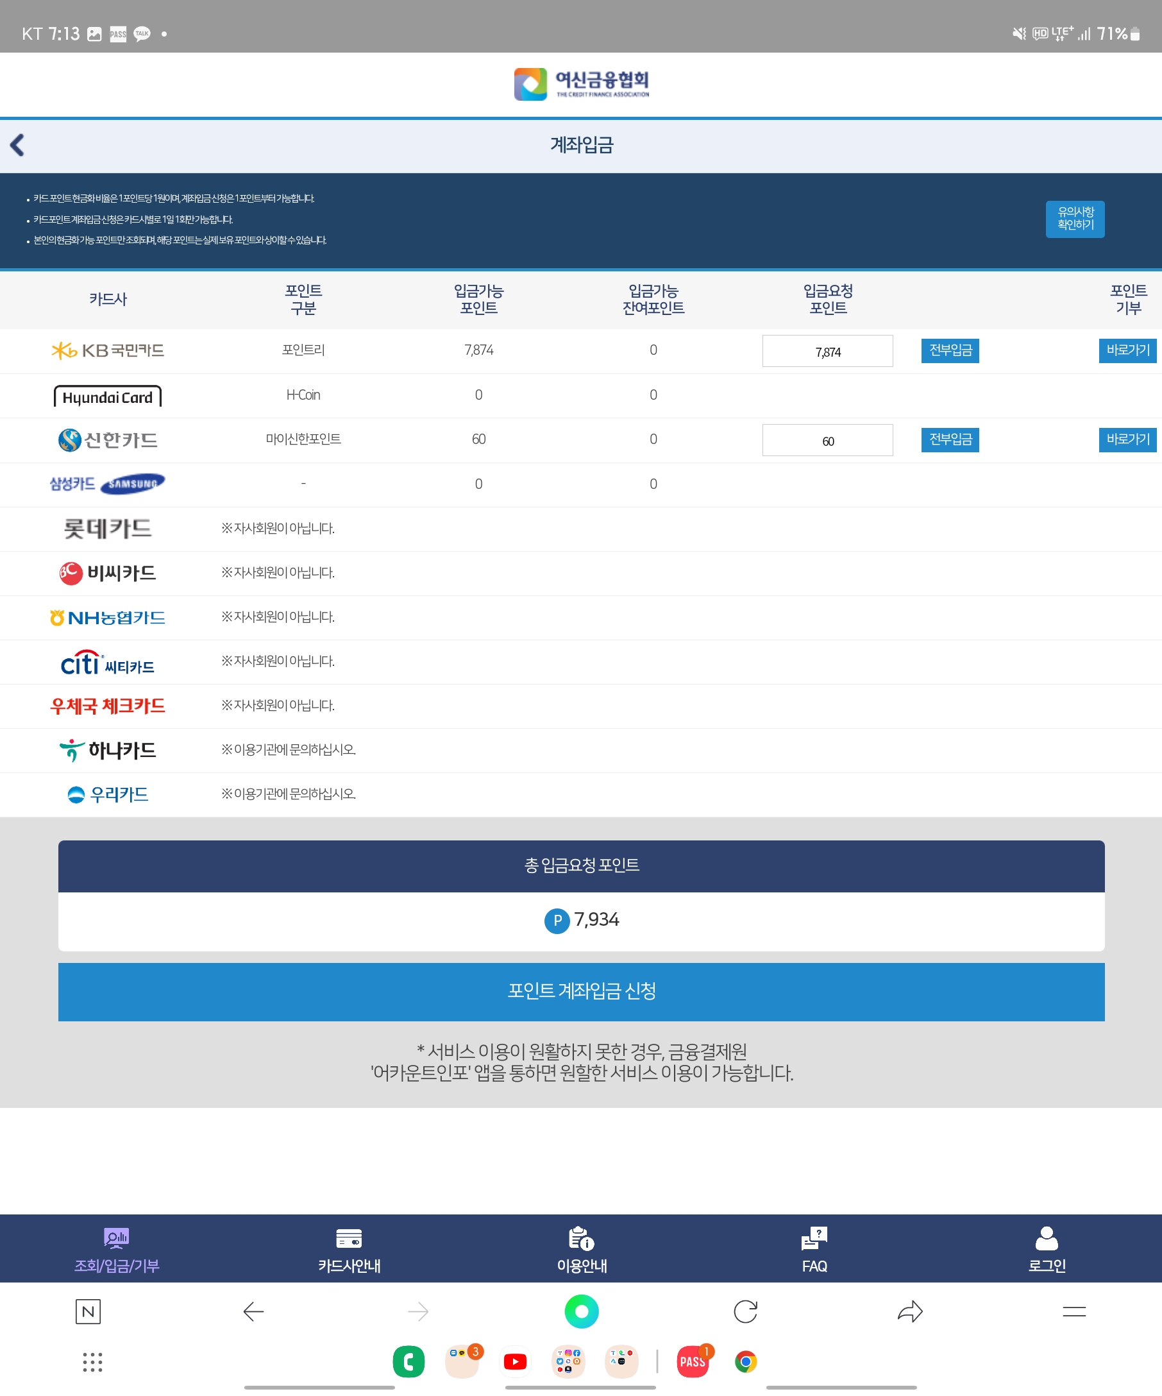This screenshot has height=1396, width=1162.
Task: Open the social apps folder in dock
Action: click(569, 1362)
